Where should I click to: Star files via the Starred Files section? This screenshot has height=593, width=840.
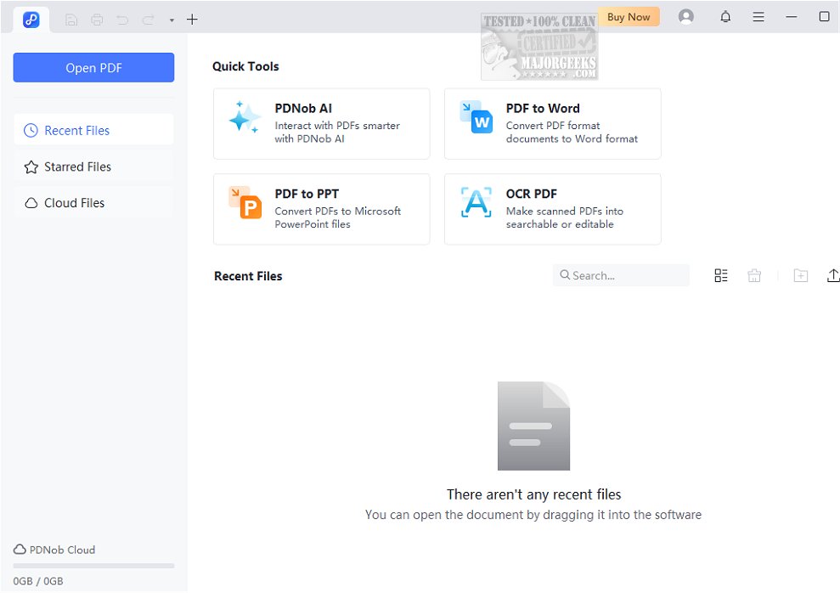point(78,167)
